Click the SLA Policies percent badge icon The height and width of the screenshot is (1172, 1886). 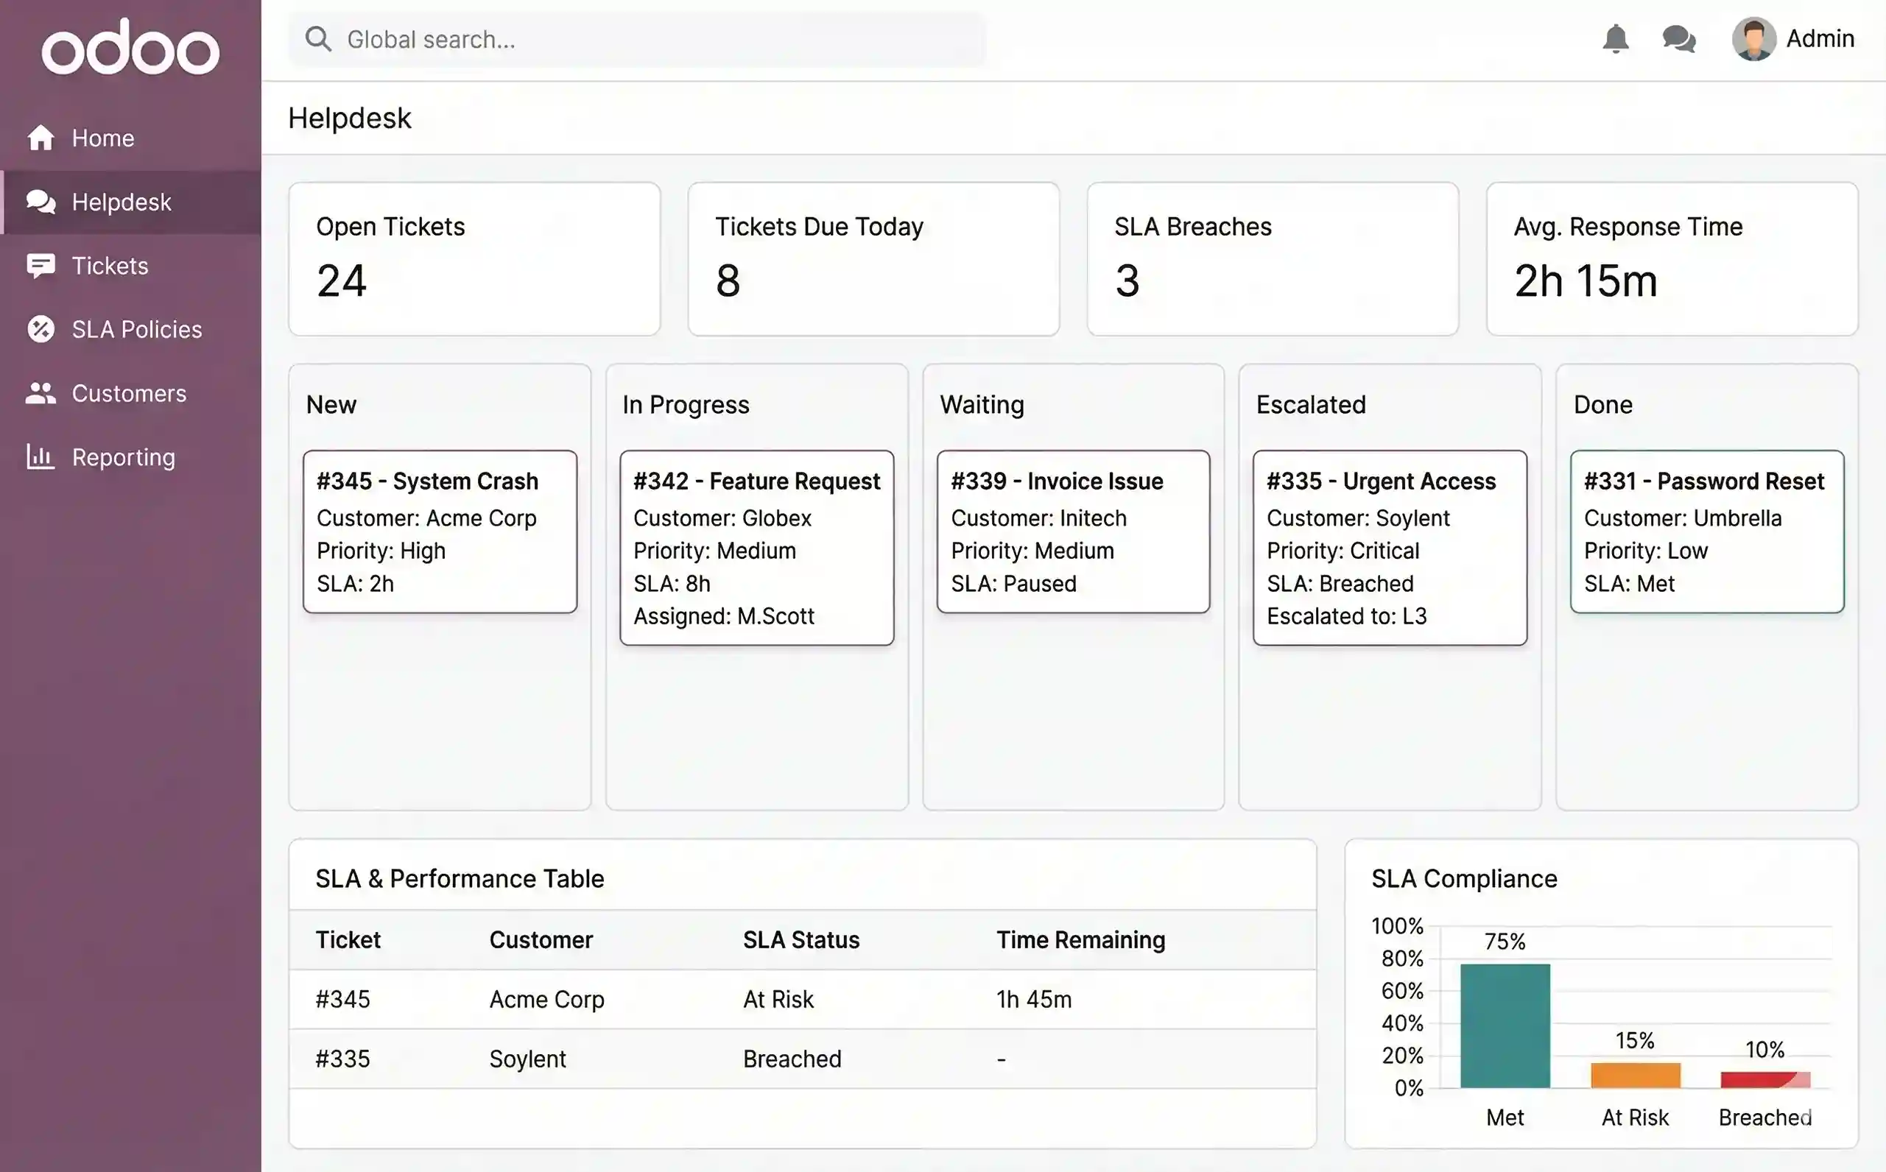coord(41,329)
